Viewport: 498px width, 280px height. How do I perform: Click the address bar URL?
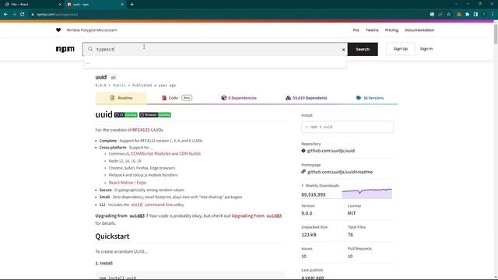pos(57,14)
